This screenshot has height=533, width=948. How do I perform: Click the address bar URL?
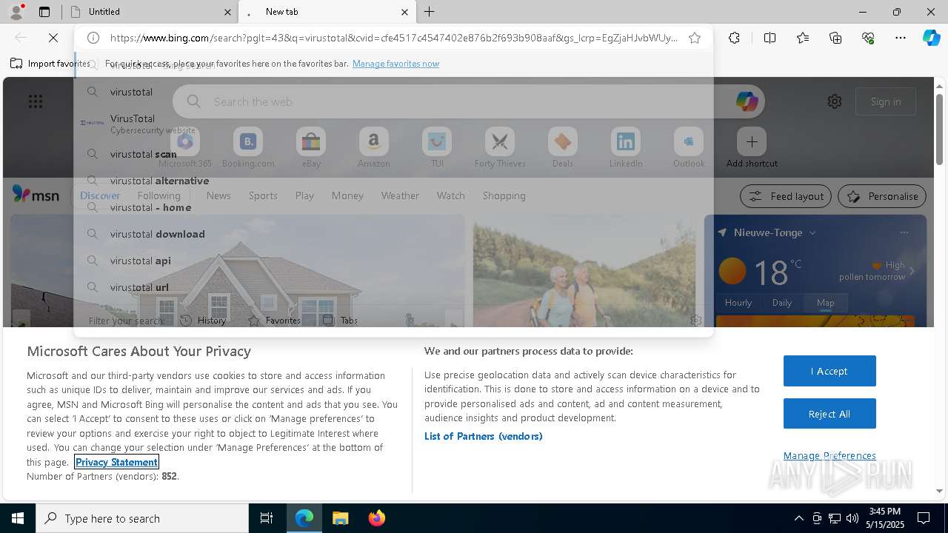pyautogui.click(x=393, y=38)
